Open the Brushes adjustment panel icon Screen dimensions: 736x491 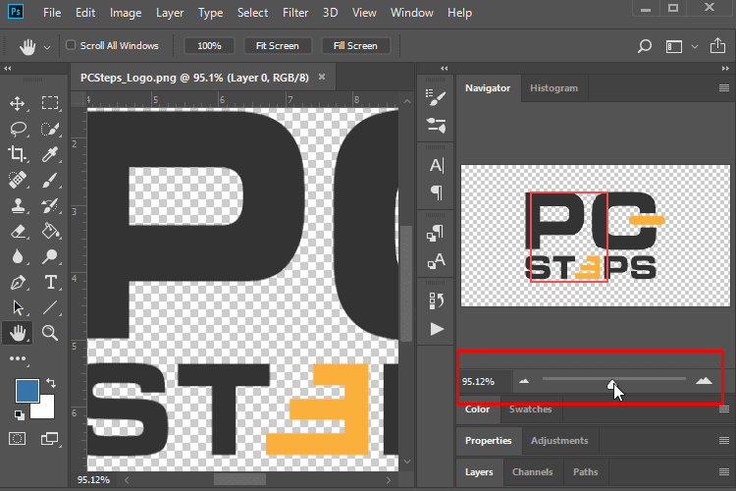[x=436, y=126]
